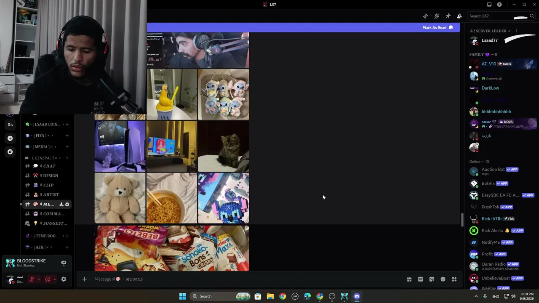The height and width of the screenshot is (303, 539).
Task: Click the Windows taskbar Search box
Action: (221, 296)
